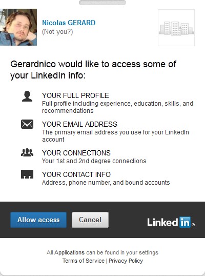Image resolution: width=205 pixels, height=276 pixels.
Task: Click the person silhouette full profile icon
Action: point(27,96)
